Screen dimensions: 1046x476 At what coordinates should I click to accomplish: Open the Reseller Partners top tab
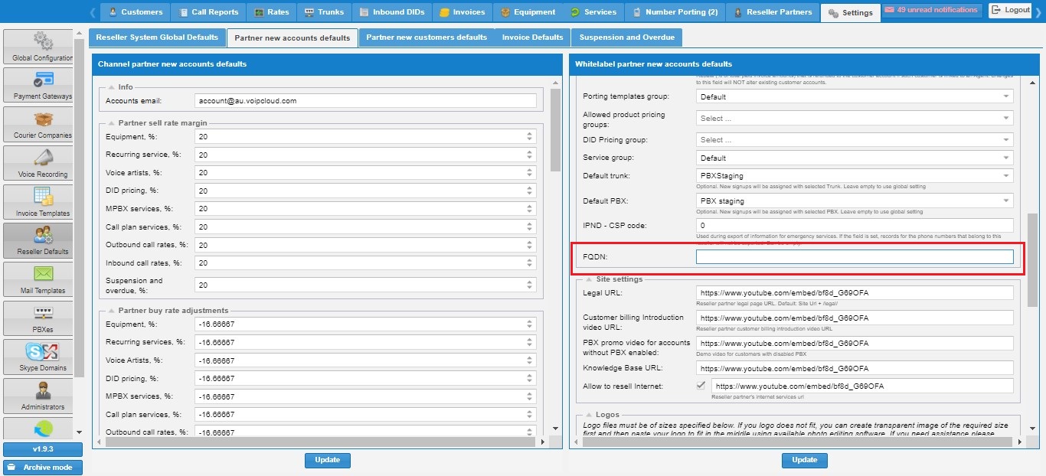pyautogui.click(x=772, y=12)
